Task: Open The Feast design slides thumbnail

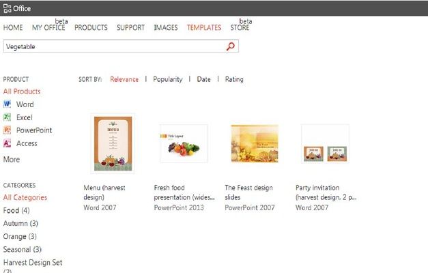Action: (x=255, y=143)
